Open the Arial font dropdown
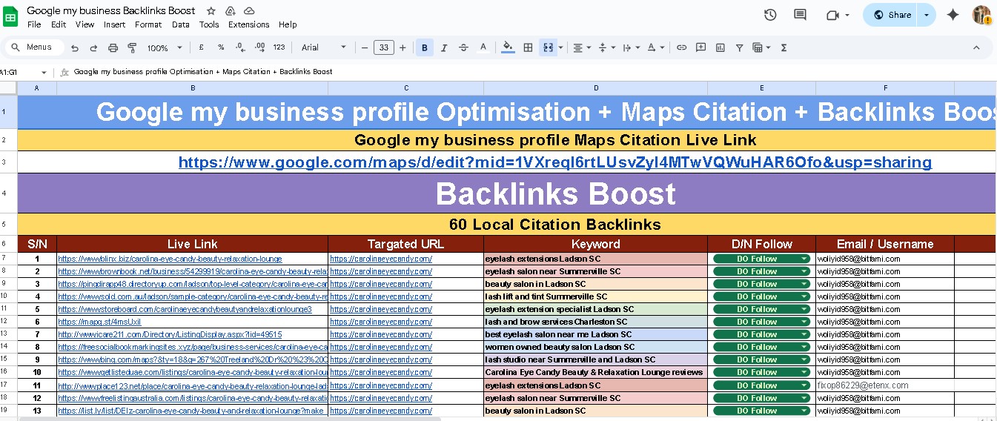Viewport: 997px width, 421px height. coord(323,47)
